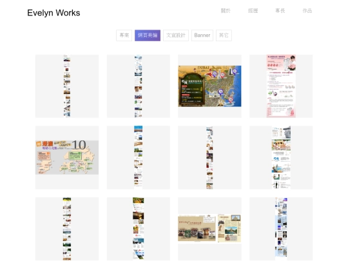Filter works by 專案
This screenshot has width=348, height=261.
(x=124, y=35)
